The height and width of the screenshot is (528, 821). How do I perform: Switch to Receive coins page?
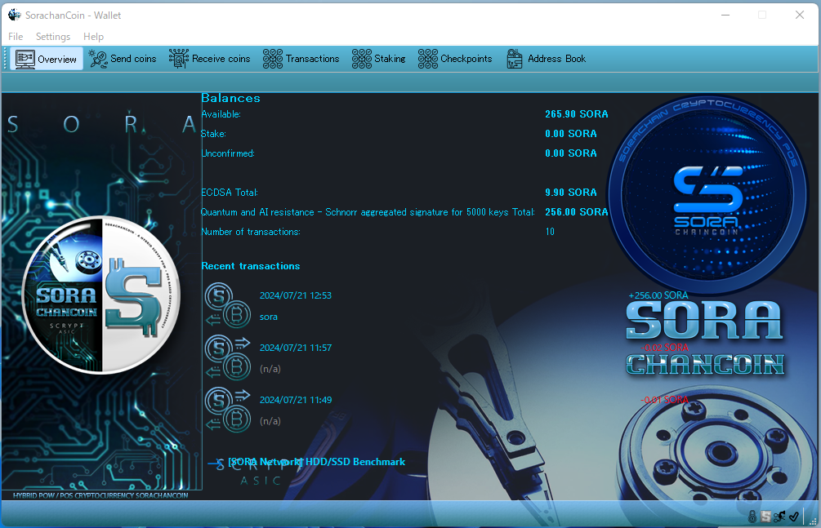point(209,59)
